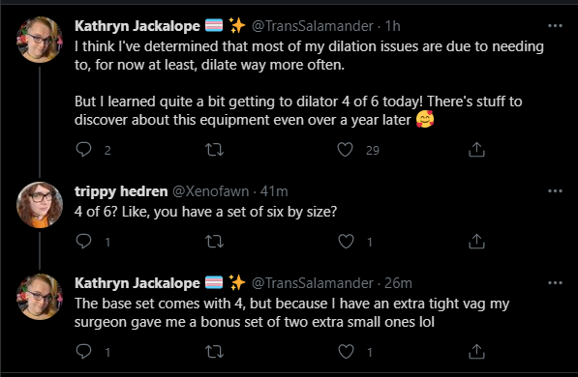Retweet trippy hedren's question tweet
The width and height of the screenshot is (578, 377).
pos(214,242)
